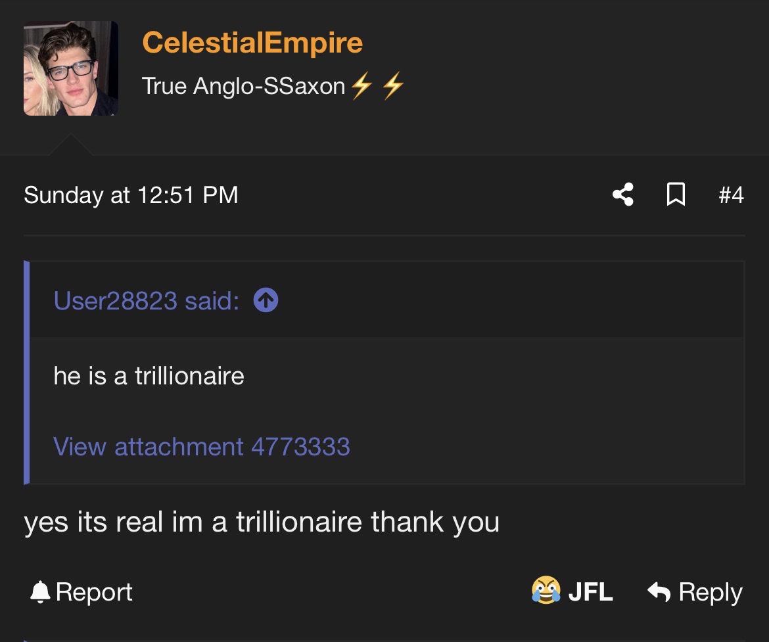The width and height of the screenshot is (769, 642).
Task: Click the quoted text "he is a trillionaire"
Action: [x=149, y=376]
